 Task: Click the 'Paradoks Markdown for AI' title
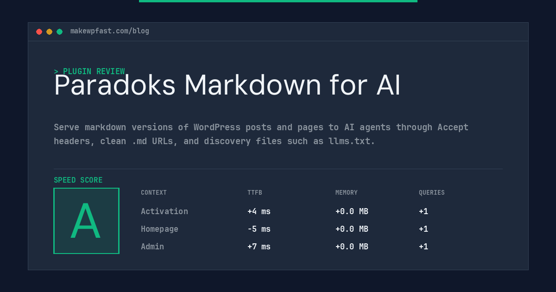[x=227, y=85]
